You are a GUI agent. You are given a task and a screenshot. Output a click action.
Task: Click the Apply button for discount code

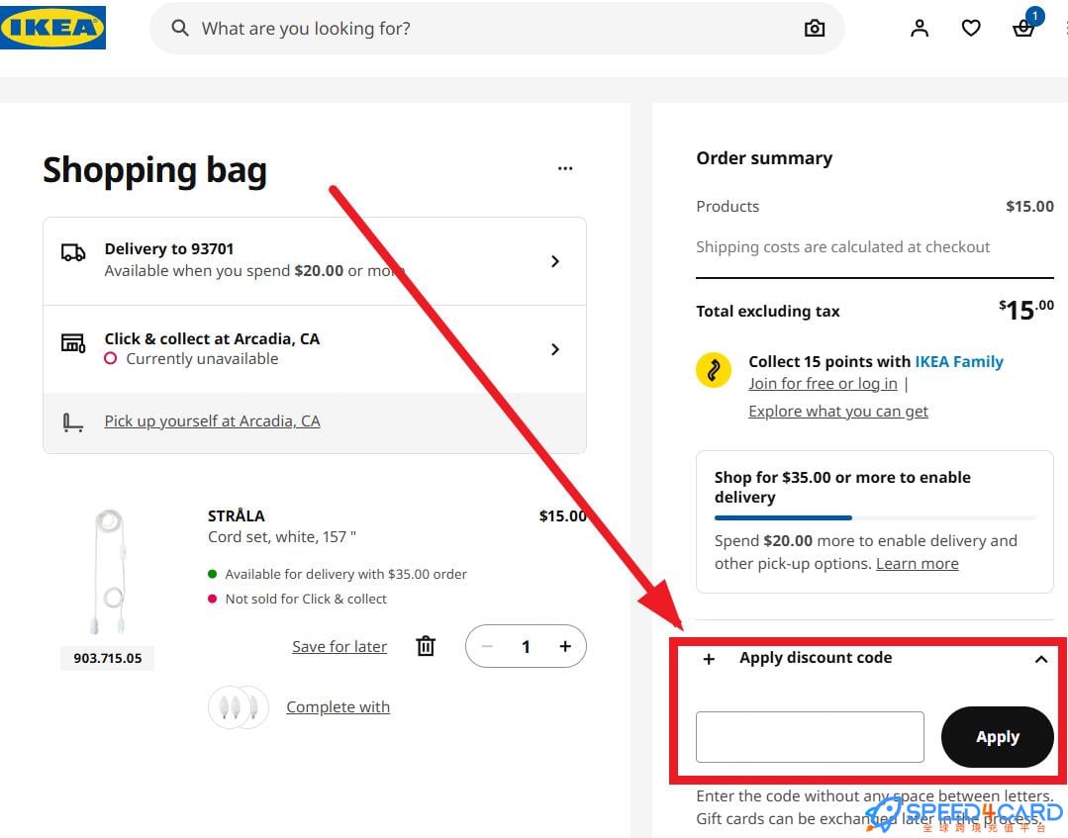click(x=997, y=736)
